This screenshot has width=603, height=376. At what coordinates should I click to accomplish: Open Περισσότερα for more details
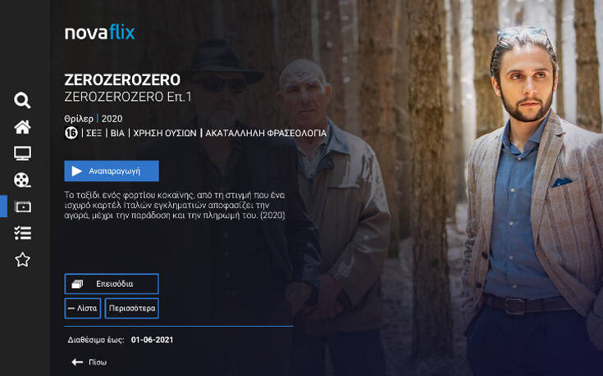pos(132,308)
